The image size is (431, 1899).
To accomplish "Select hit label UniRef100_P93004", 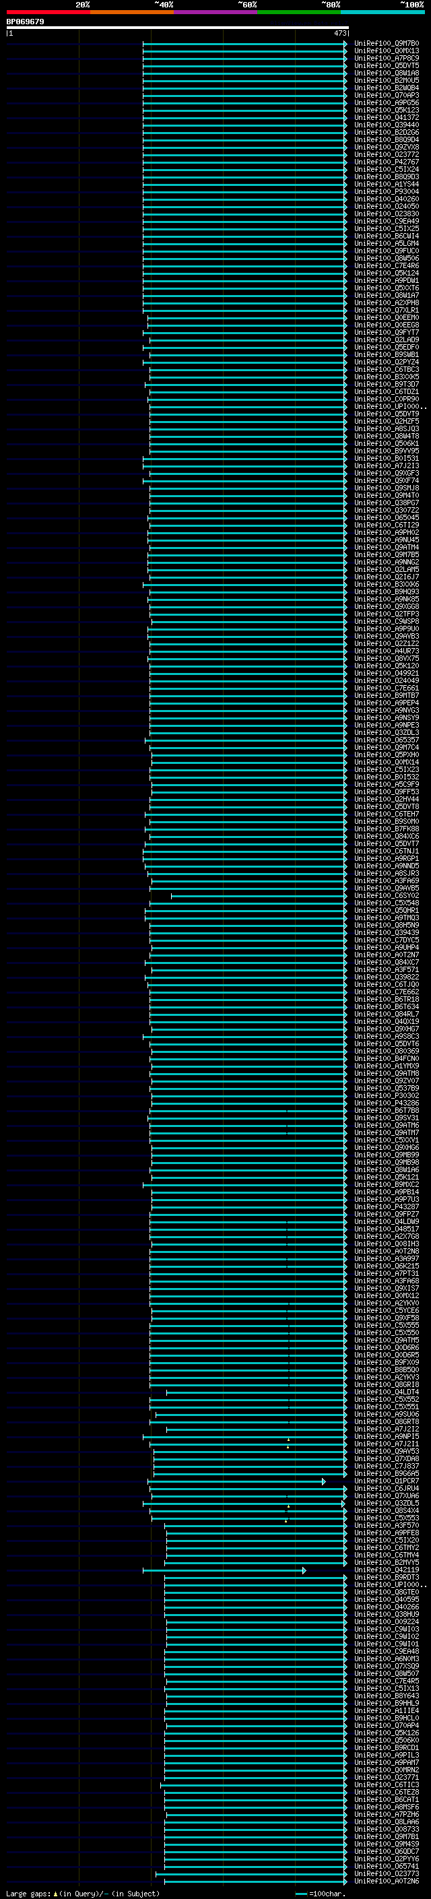I will pos(387,192).
